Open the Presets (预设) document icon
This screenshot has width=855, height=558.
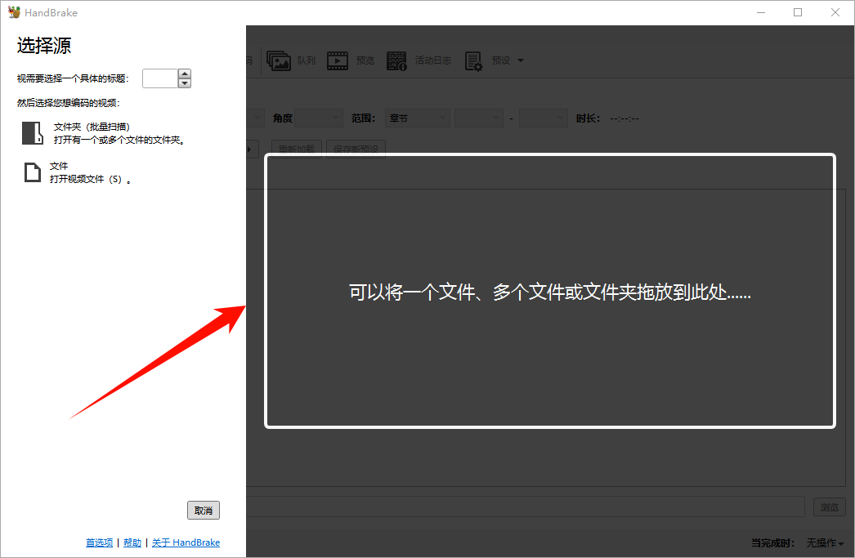point(473,61)
